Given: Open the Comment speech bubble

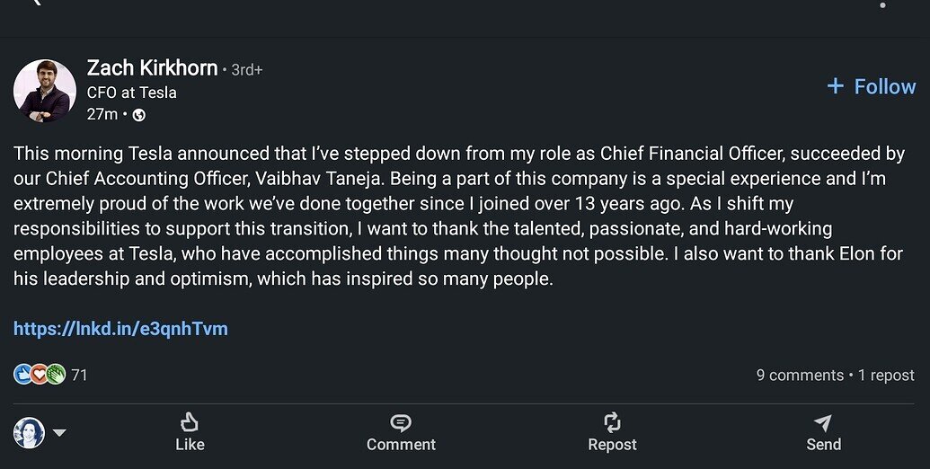Looking at the screenshot, I should click(401, 422).
